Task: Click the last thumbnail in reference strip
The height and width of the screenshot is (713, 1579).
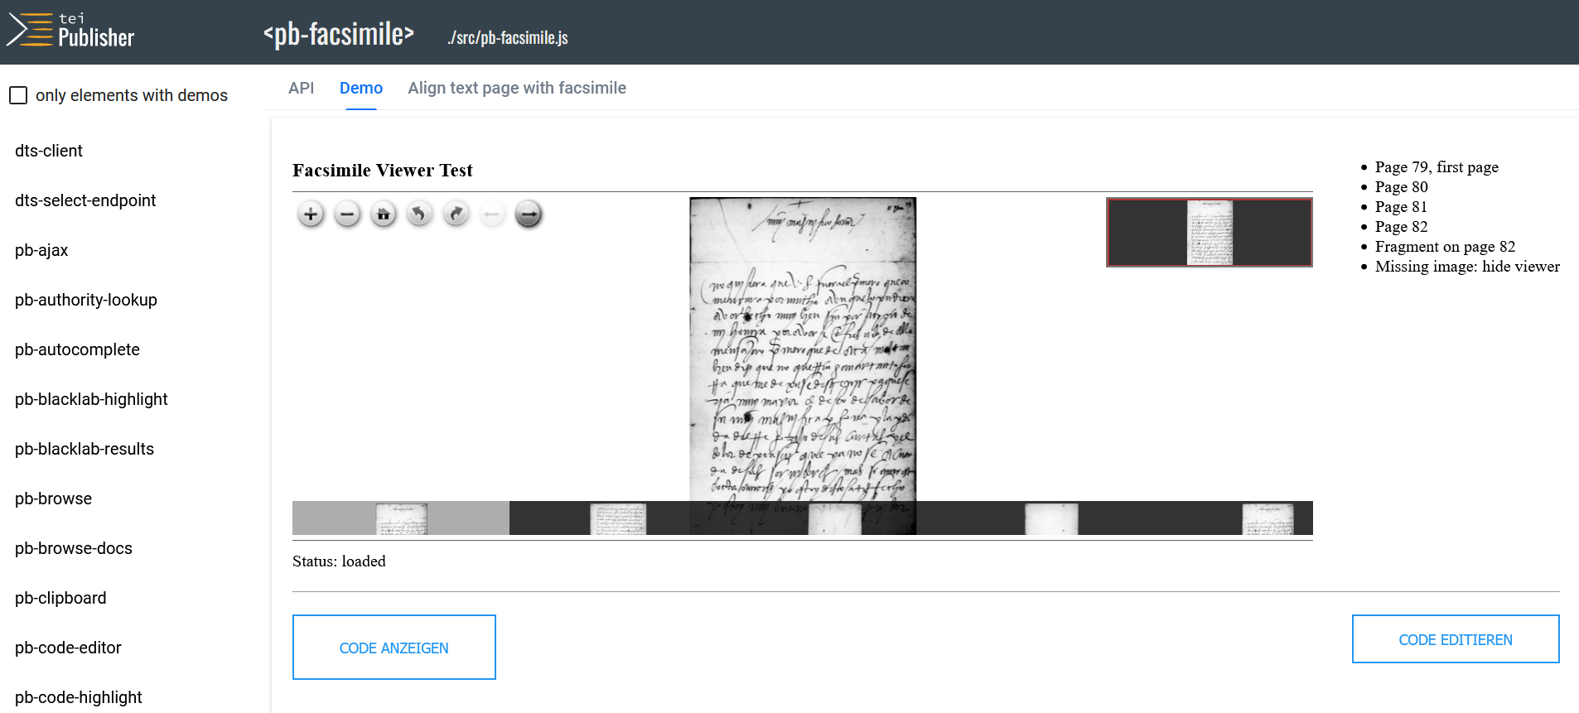Action: pos(1268,518)
